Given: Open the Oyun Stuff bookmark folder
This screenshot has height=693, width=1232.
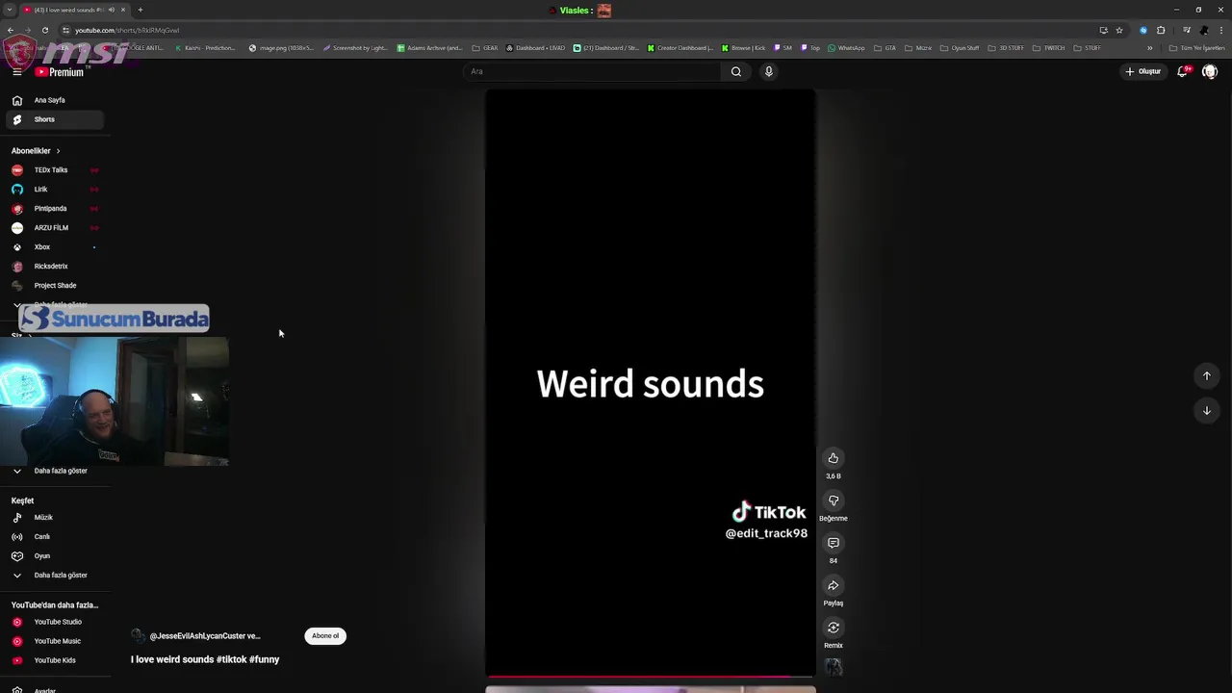Looking at the screenshot, I should tap(960, 48).
